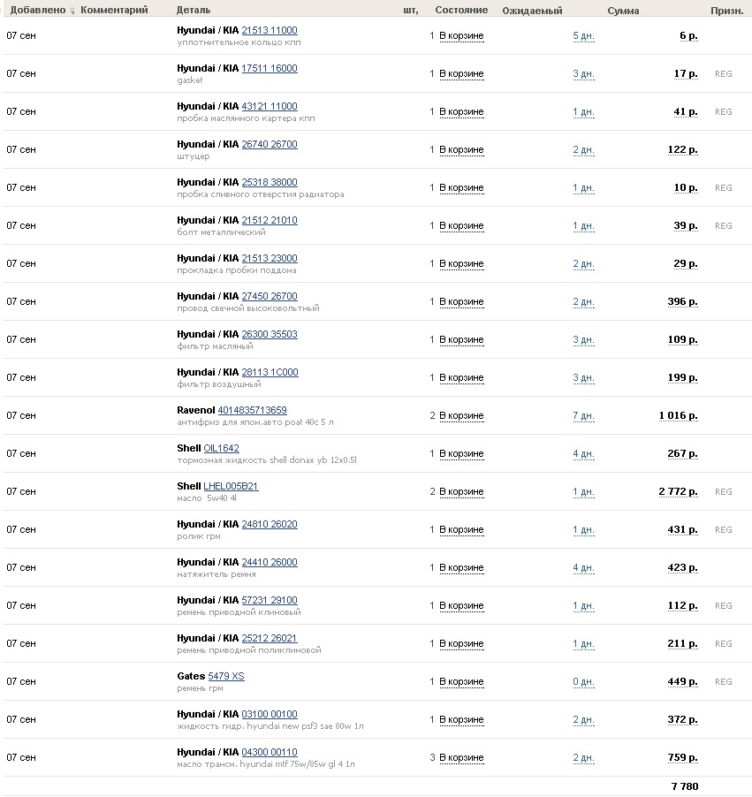Click В корзине status for part 26740 26700
752x797 pixels.
click(x=461, y=150)
